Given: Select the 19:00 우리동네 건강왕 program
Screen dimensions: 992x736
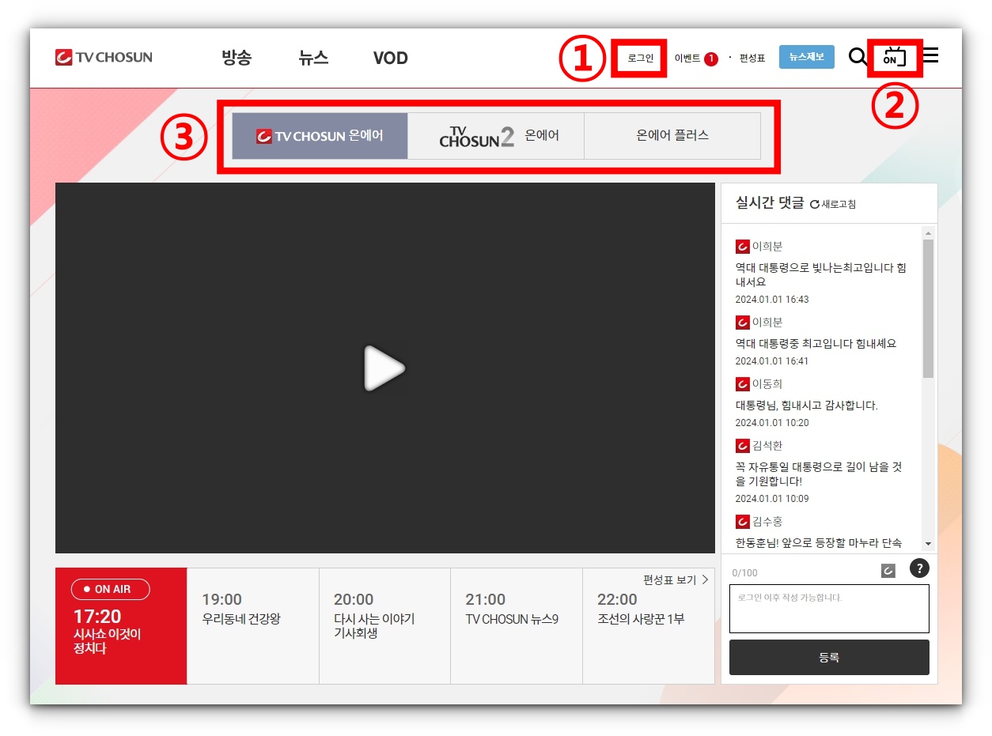Looking at the screenshot, I should pos(253,625).
